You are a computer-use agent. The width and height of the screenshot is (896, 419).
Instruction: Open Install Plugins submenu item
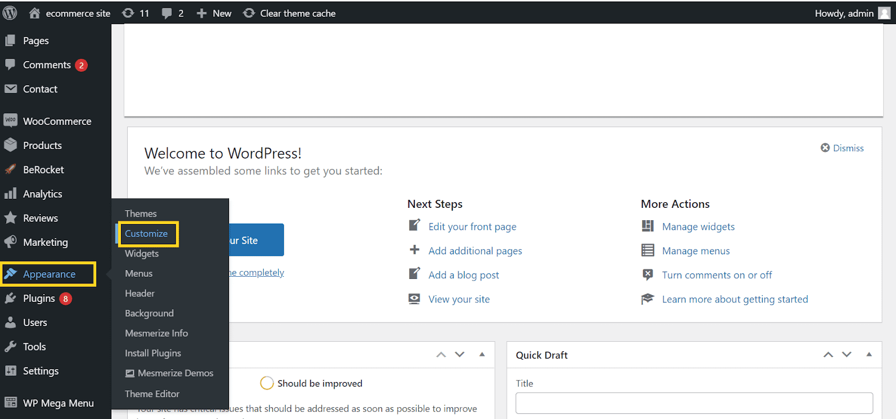(x=153, y=353)
